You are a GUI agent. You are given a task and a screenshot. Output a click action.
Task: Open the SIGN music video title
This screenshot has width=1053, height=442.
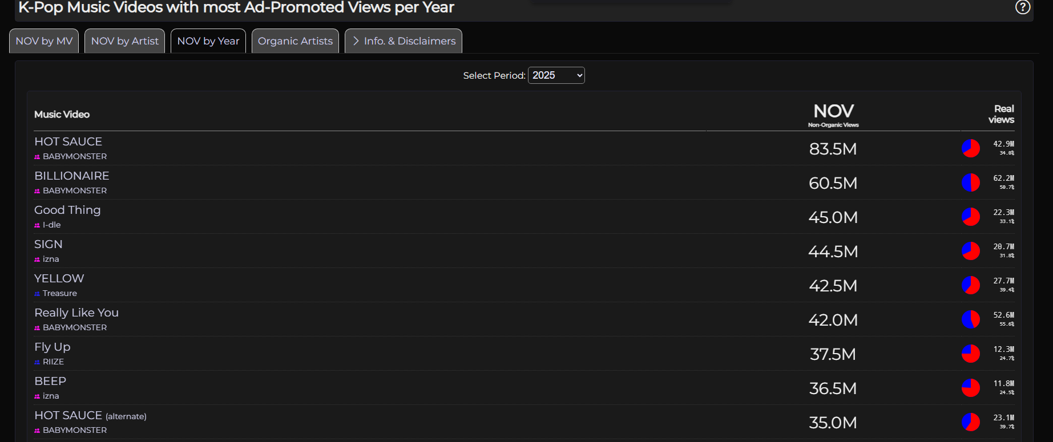(x=49, y=244)
